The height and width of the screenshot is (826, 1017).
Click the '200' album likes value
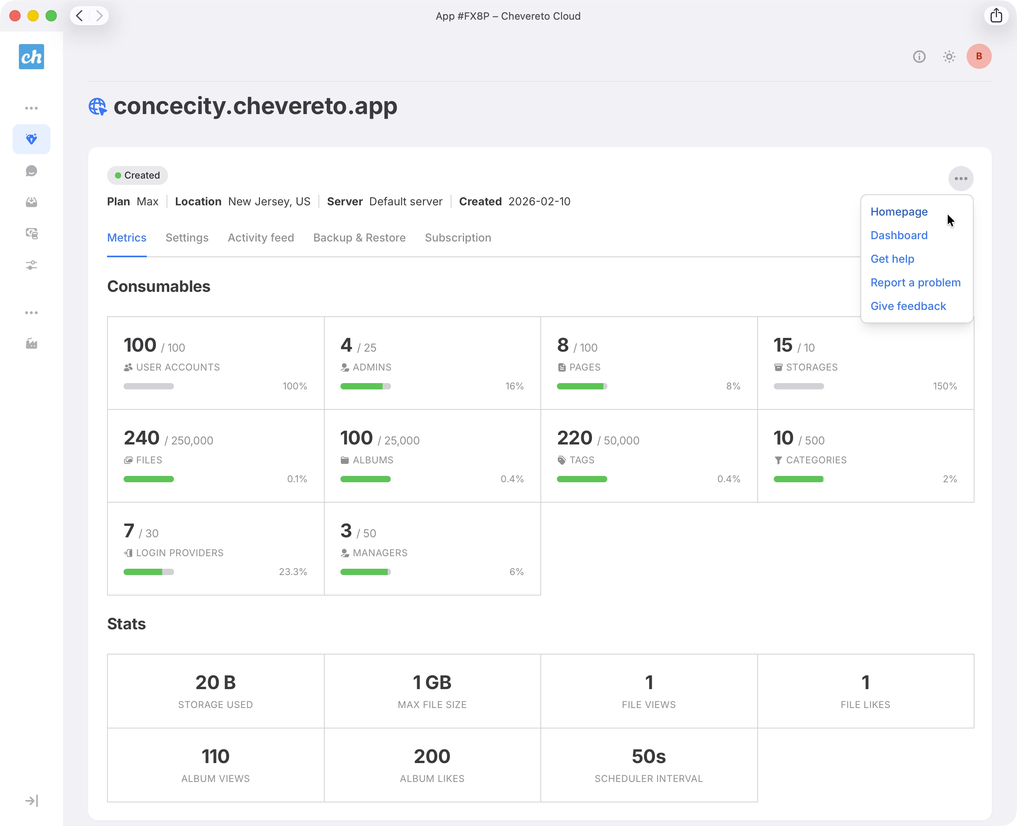[432, 756]
